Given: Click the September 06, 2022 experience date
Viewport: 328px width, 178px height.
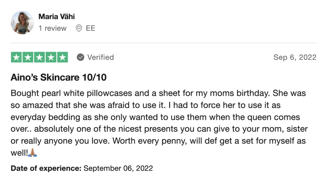Looking at the screenshot, I should (118, 168).
